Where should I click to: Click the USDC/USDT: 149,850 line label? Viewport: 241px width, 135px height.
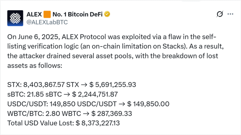point(41,104)
